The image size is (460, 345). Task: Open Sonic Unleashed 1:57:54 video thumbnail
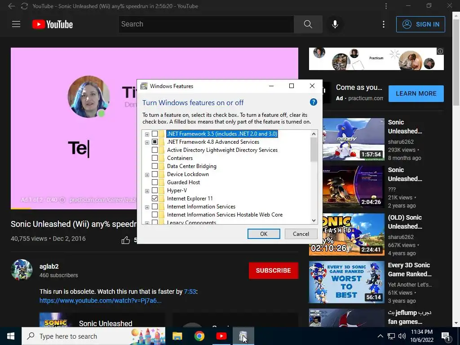pos(354,139)
